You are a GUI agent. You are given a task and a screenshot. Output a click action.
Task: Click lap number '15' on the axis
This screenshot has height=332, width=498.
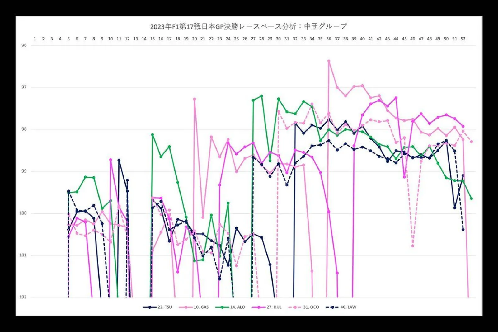pos(153,39)
